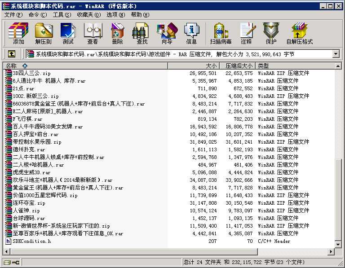
Task: Click the Protect (保护) shield icon
Action: (271, 33)
